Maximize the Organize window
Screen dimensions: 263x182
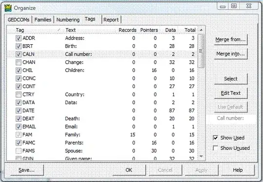pyautogui.click(x=234, y=6)
